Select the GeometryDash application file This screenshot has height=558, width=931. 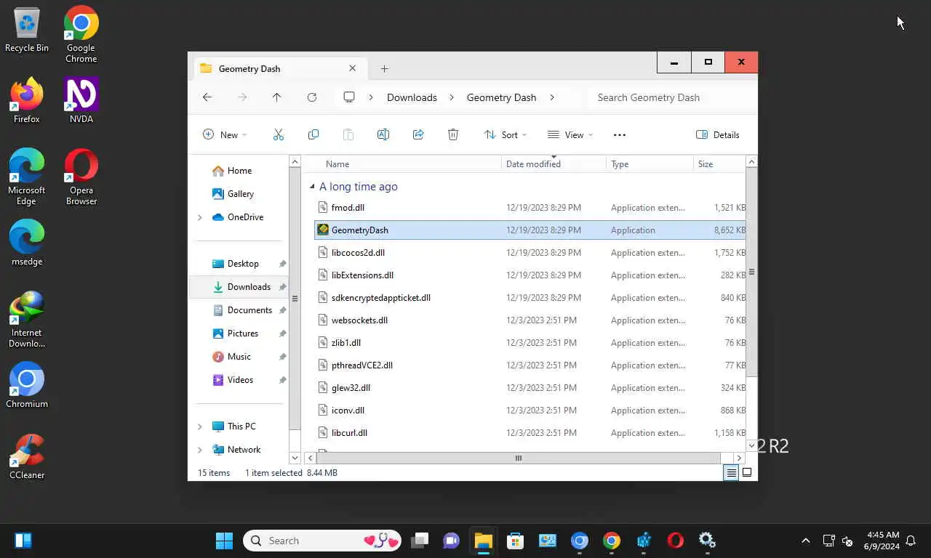(530, 230)
